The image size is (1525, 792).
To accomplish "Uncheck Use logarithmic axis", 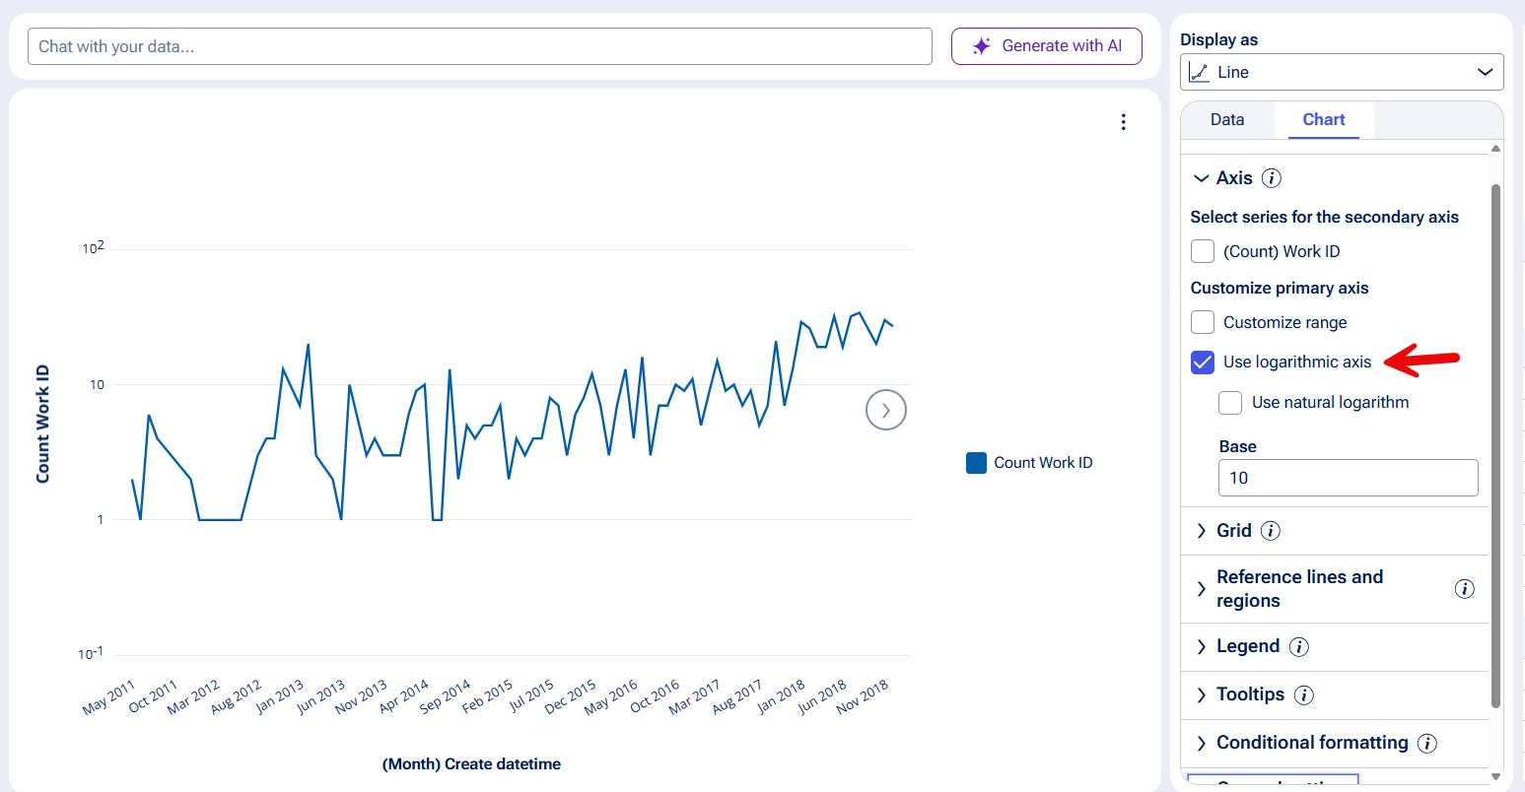I will point(1203,363).
